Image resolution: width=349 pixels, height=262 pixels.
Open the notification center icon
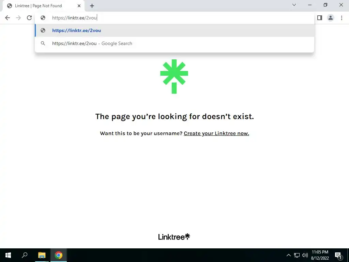[x=338, y=255]
